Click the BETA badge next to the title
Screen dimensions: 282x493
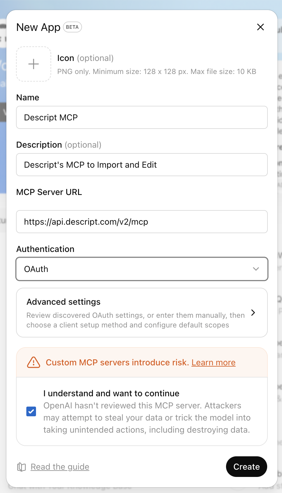tap(72, 27)
